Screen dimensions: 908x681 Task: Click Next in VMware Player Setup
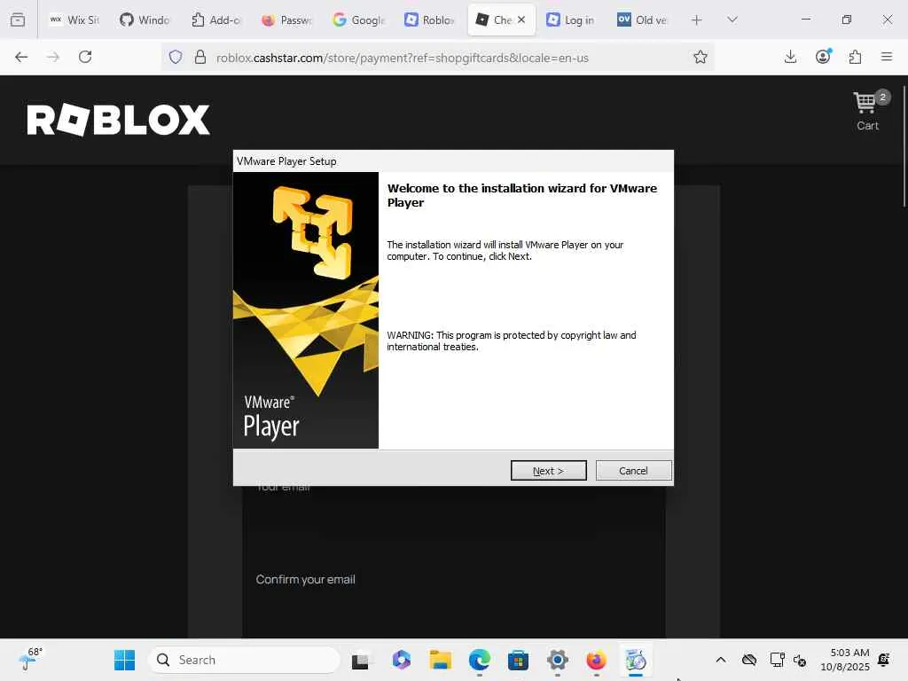click(x=548, y=471)
